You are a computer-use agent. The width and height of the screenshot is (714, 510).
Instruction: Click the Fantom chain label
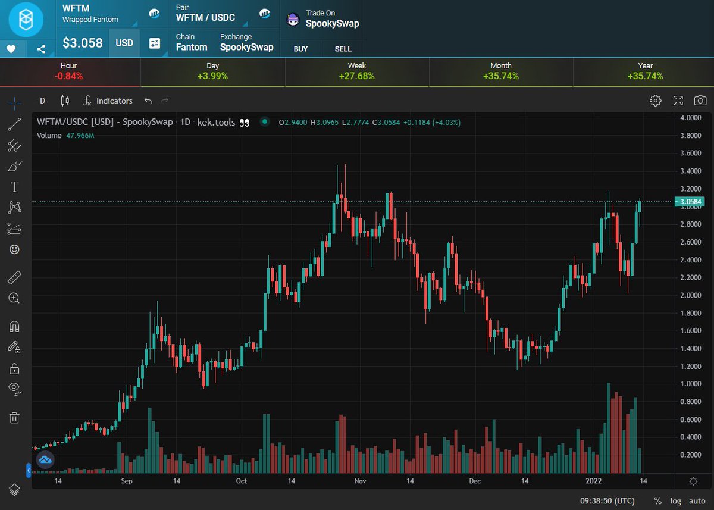[x=192, y=47]
